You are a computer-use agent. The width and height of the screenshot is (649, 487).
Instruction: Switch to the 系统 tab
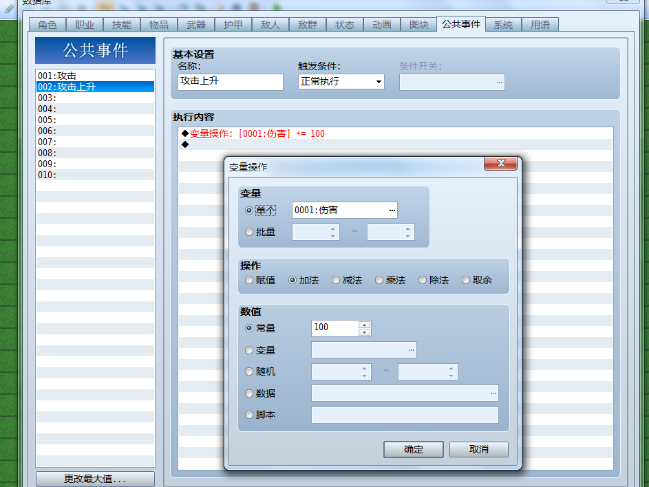coord(503,25)
